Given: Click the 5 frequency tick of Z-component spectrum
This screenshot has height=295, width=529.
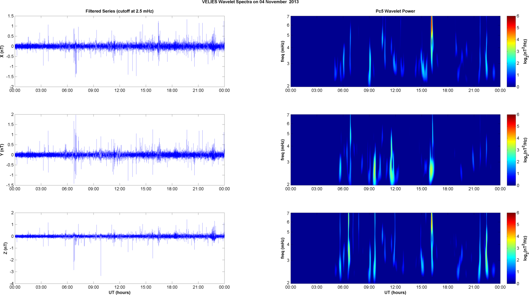Looking at the screenshot, I should (x=288, y=232).
